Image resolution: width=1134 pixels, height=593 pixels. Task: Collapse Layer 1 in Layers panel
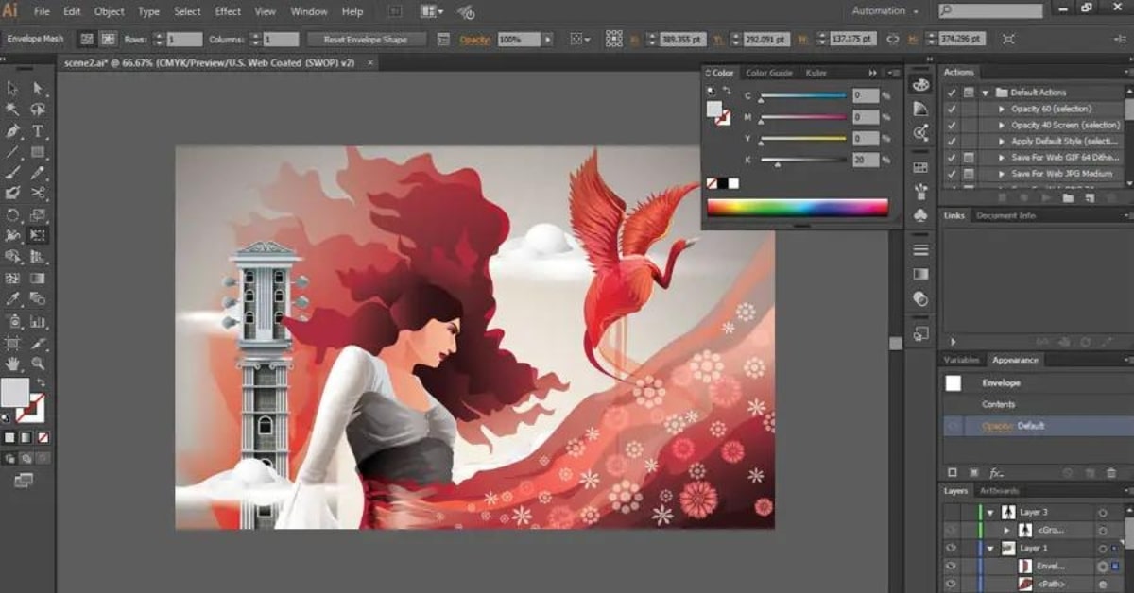990,548
